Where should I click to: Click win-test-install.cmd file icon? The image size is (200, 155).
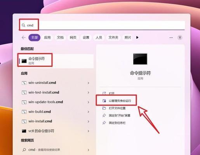coord(24,93)
